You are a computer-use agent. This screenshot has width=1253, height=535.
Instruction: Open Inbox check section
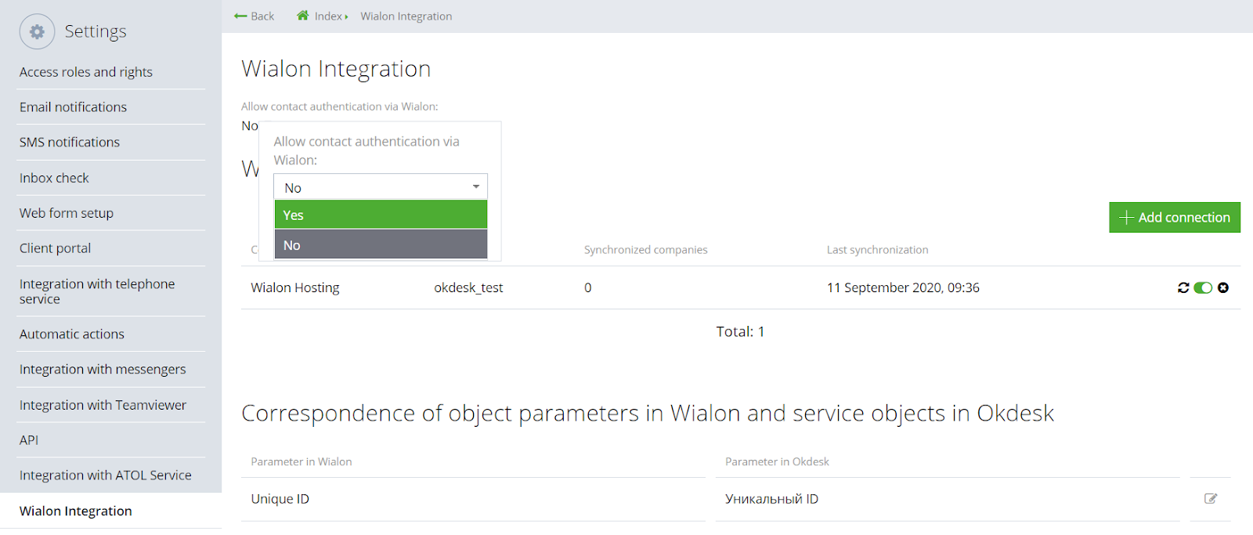54,178
